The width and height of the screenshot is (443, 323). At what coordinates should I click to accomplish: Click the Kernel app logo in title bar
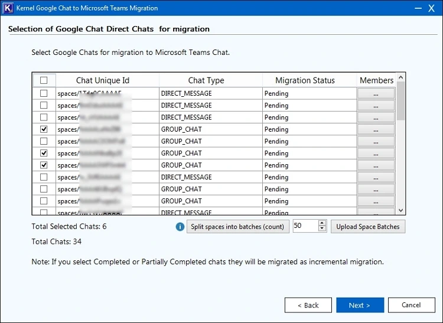click(x=8, y=8)
